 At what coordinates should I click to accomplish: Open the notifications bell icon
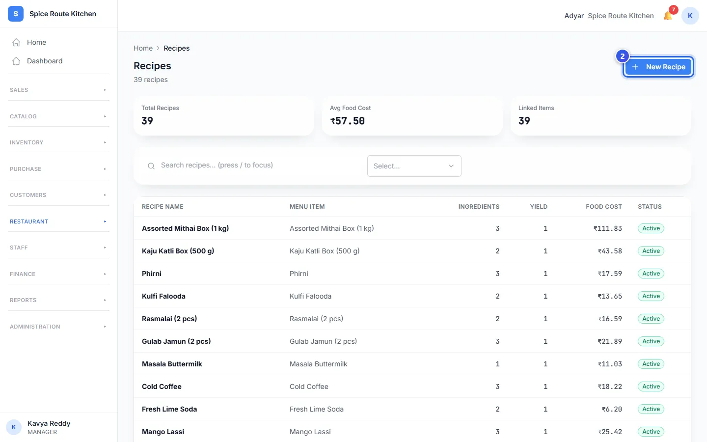[x=668, y=16]
